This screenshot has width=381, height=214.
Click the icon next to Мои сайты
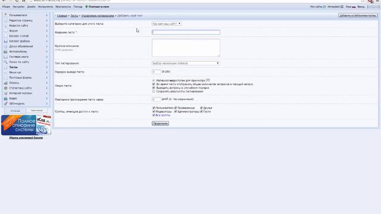tap(324, 7)
